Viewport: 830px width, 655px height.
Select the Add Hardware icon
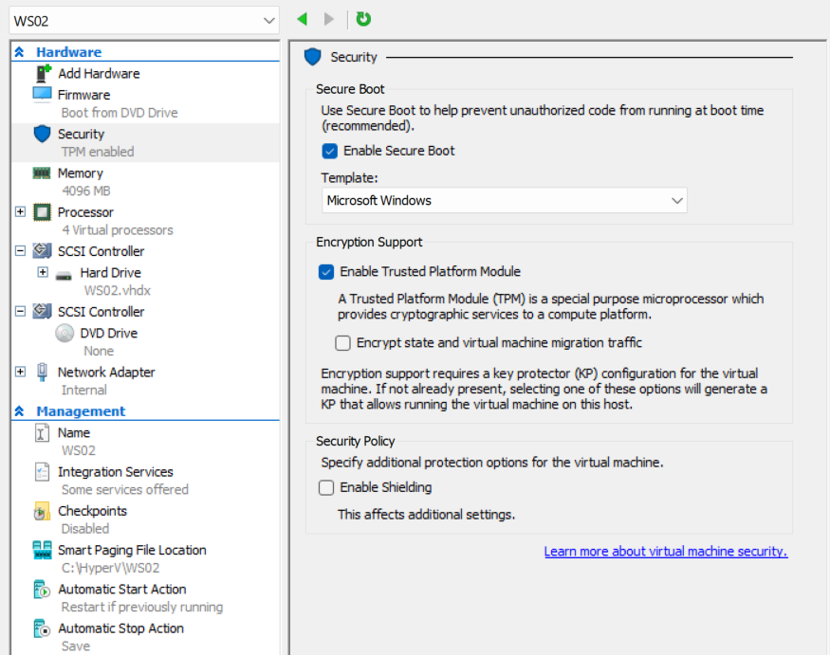coord(43,73)
